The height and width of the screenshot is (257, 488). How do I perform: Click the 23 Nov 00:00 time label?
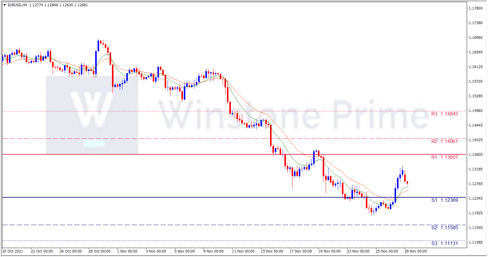coord(358,251)
